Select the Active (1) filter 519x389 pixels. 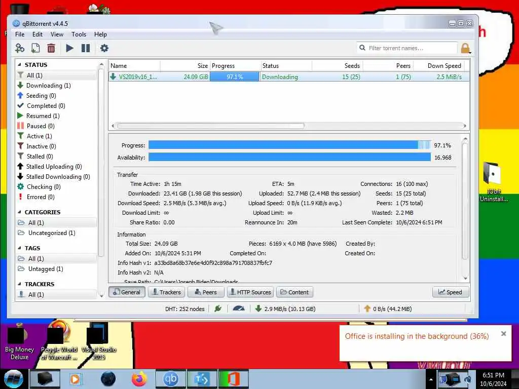tap(56, 136)
